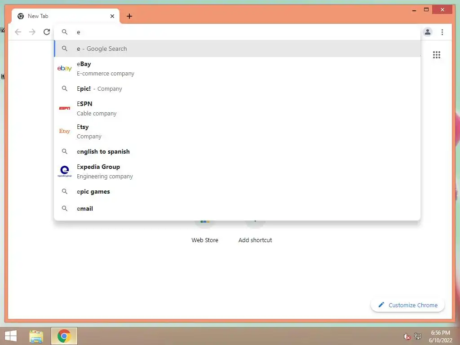Open File Explorer from taskbar

click(36, 336)
